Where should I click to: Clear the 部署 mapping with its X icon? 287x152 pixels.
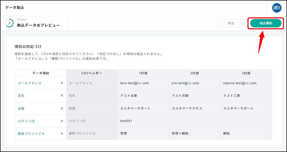coord(62,108)
